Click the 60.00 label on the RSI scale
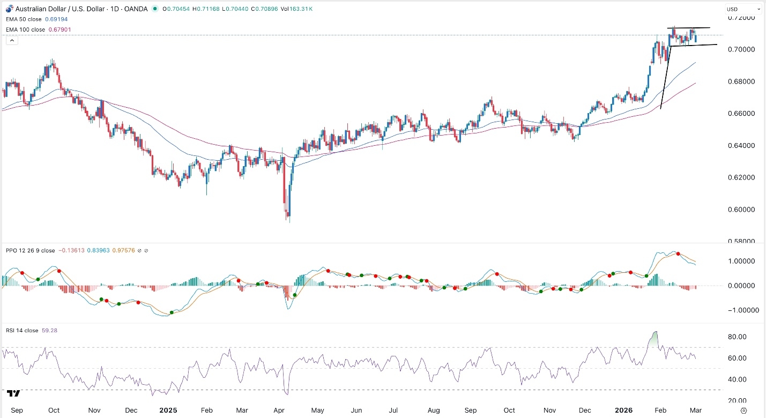 (x=737, y=358)
